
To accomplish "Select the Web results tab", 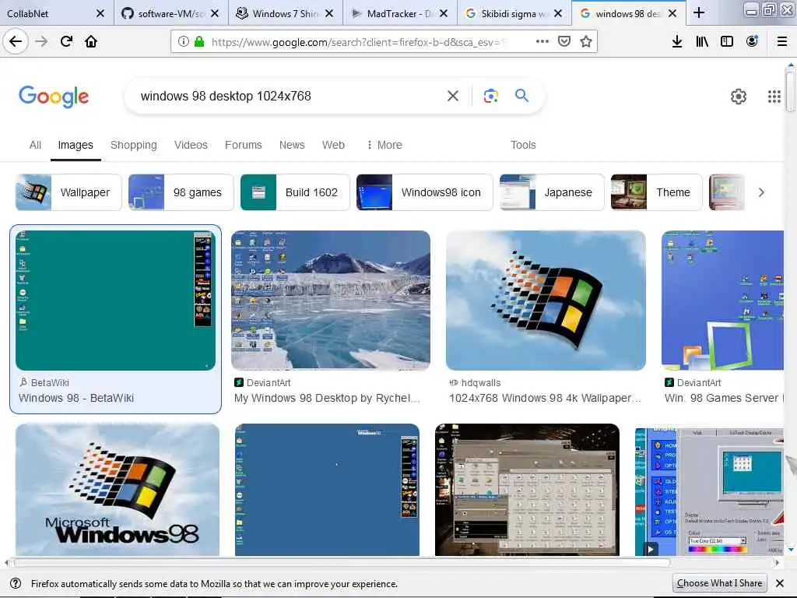I will (x=333, y=145).
